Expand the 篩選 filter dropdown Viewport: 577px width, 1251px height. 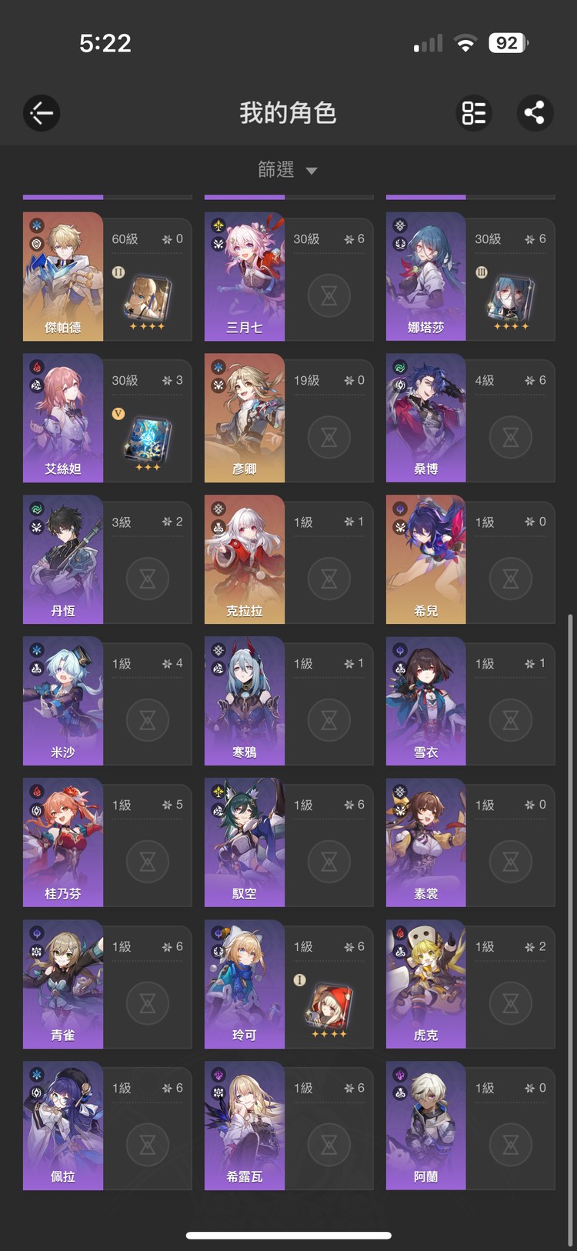(288, 169)
